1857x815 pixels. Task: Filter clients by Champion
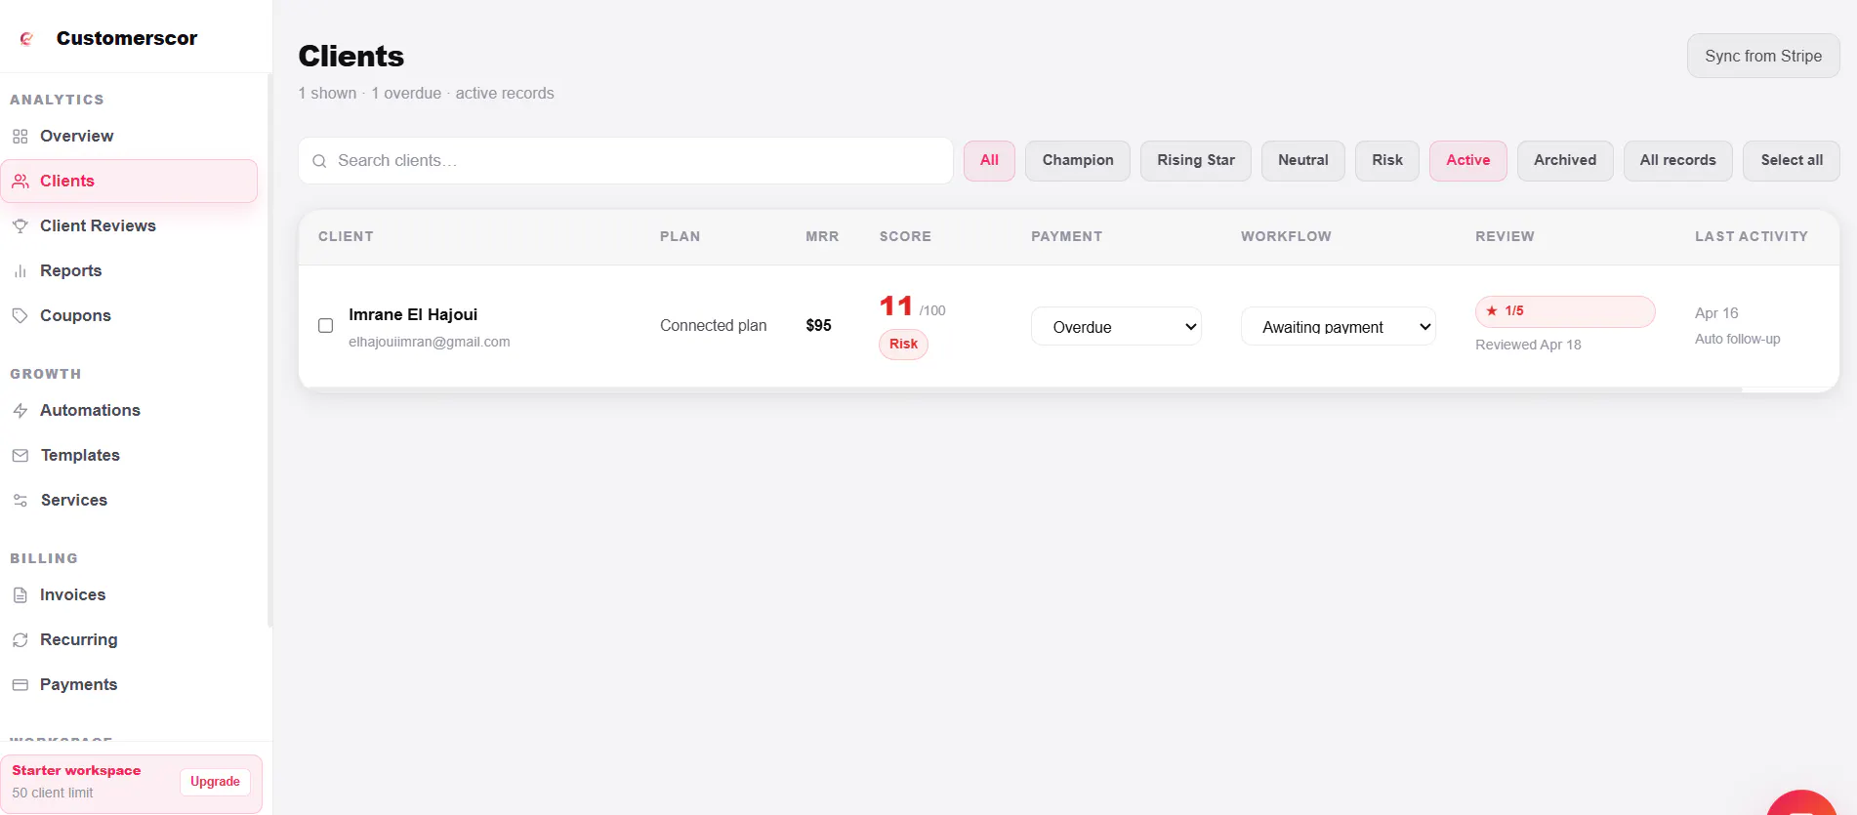[x=1078, y=161]
